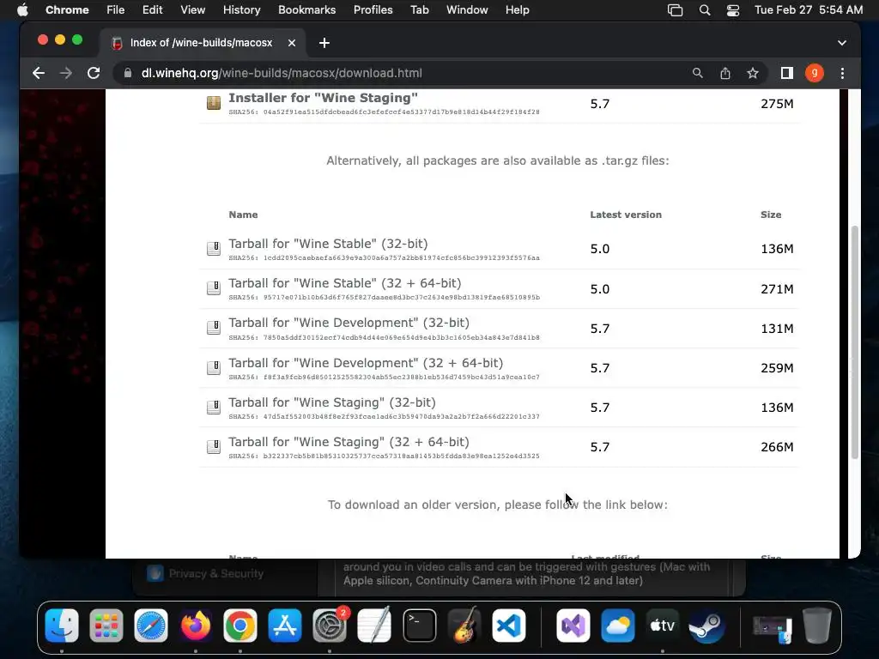Download Tarball for "Wine Development" (32 + 64-bit)
Image resolution: width=879 pixels, height=659 pixels.
366,363
